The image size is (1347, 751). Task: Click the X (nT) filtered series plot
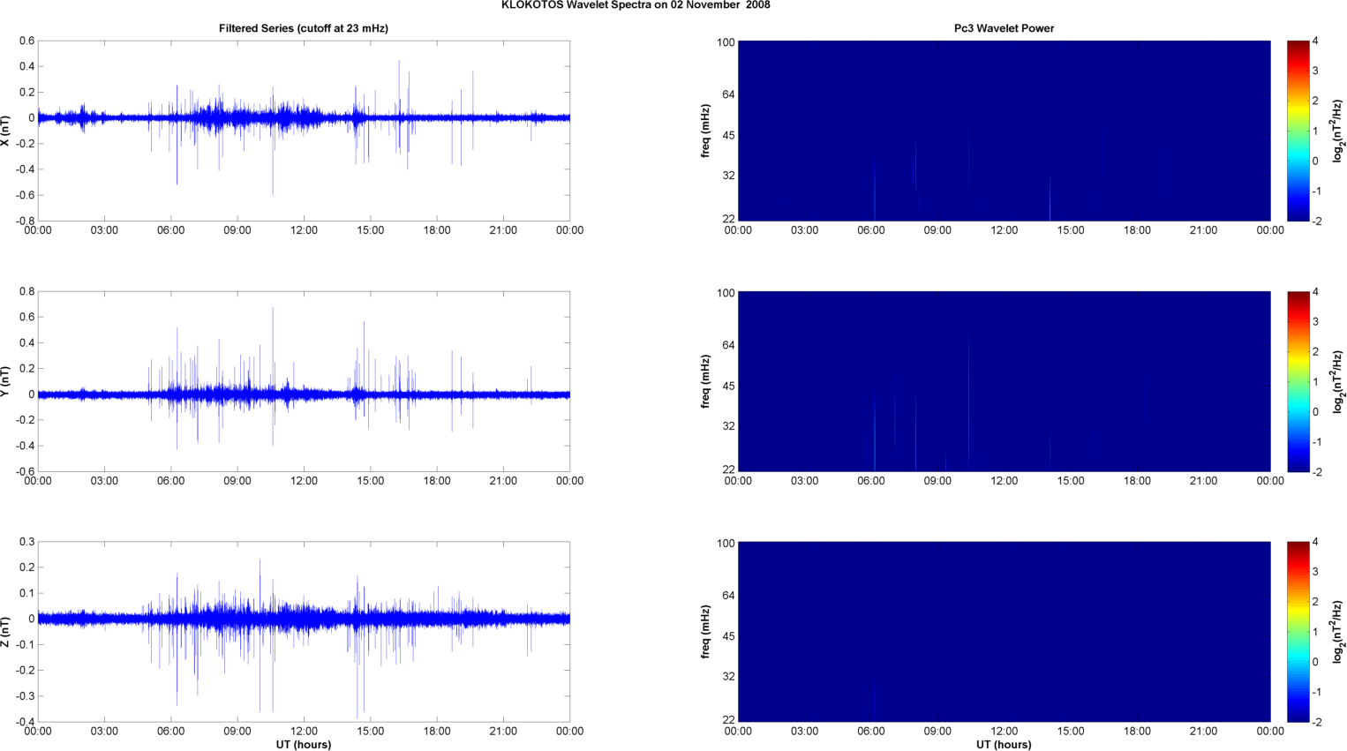click(x=304, y=131)
